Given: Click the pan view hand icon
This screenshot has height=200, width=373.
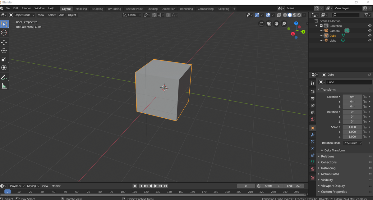Looking at the screenshot, I should pos(276,24).
